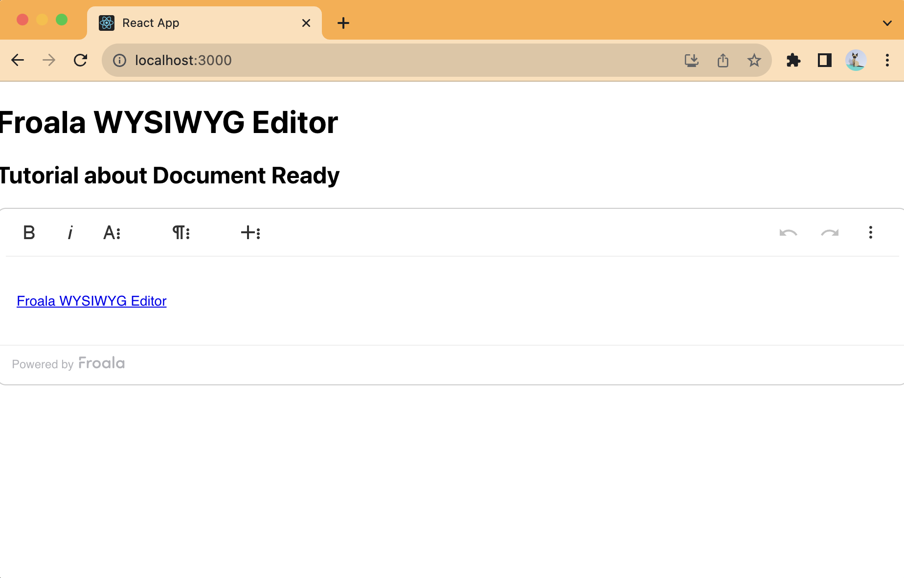Screen dimensions: 904x578
Task: Toggle the browser sidebar panel icon
Action: [x=824, y=60]
